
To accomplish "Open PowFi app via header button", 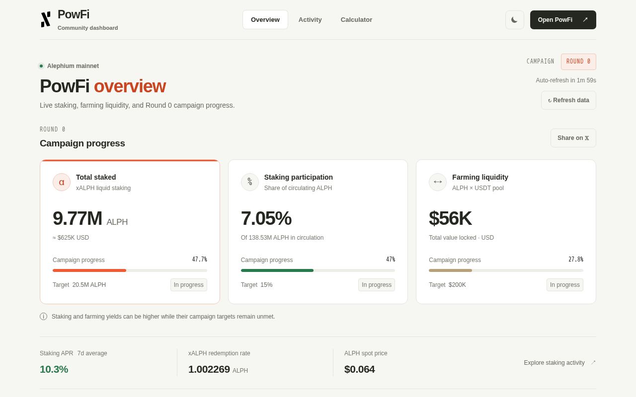I will tap(563, 20).
